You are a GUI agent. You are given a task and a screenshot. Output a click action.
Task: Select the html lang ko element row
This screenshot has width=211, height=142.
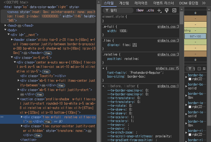pyautogui.click(x=41, y=7)
